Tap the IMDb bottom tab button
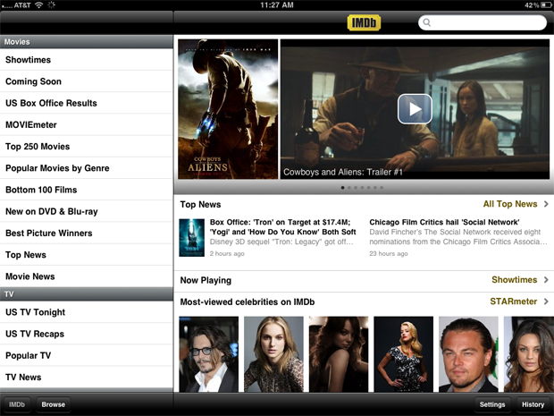Image resolution: width=554 pixels, height=416 pixels. [x=17, y=404]
